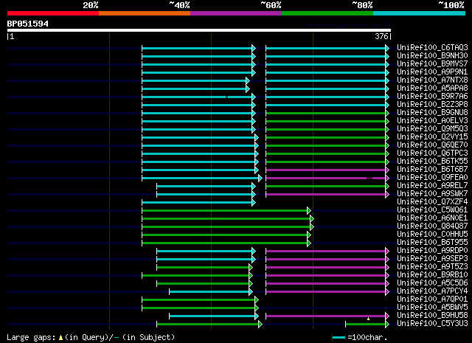Click the cyan first bar of A7NTX8
This screenshot has height=343, width=472.
[x=195, y=80]
